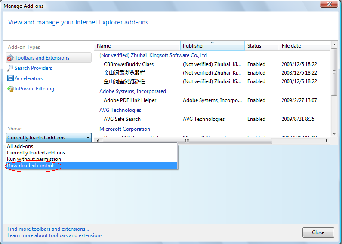
Task: Open Learn more about toolbars and extensions link
Action: 55,235
